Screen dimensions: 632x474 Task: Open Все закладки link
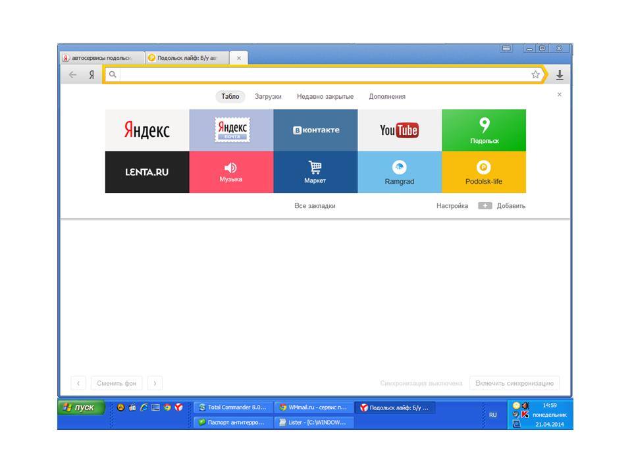coord(315,205)
